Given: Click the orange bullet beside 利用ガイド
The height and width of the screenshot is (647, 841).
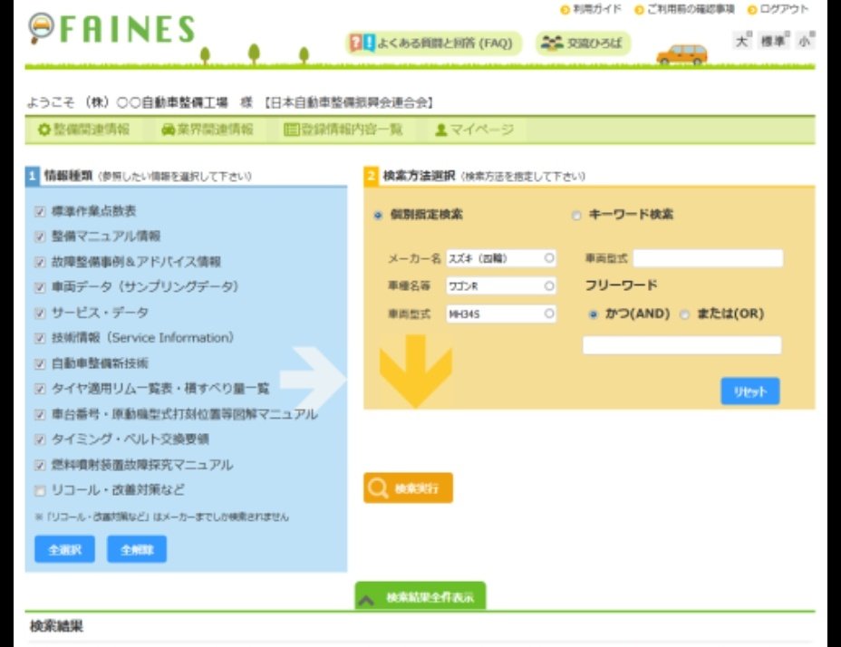Looking at the screenshot, I should pos(565,10).
